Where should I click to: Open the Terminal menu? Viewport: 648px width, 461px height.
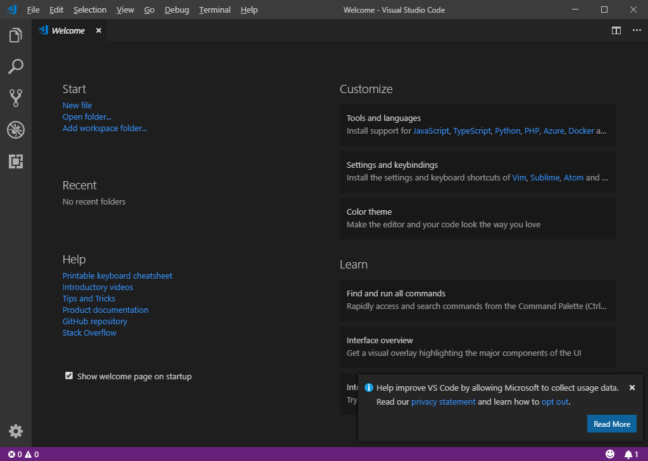[215, 10]
